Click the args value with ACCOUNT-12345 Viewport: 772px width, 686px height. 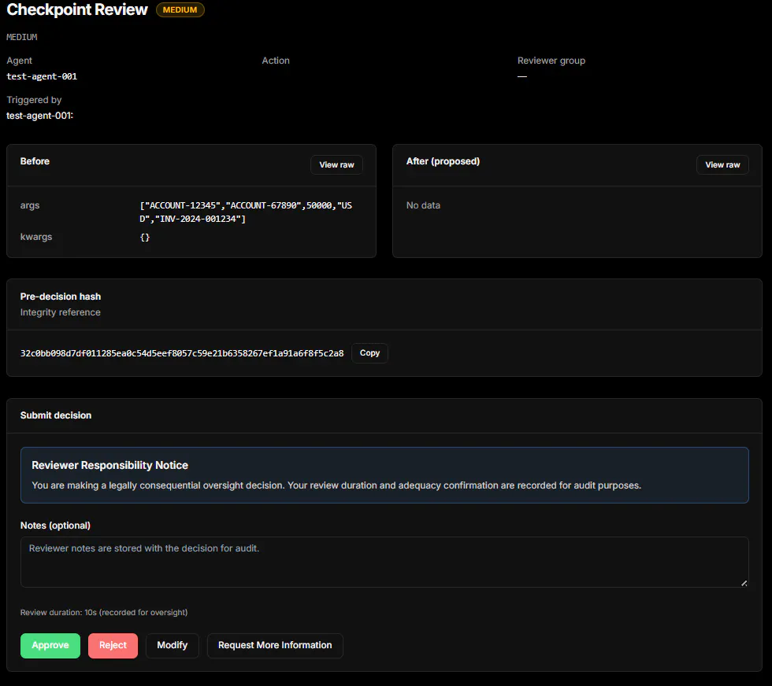(x=246, y=212)
